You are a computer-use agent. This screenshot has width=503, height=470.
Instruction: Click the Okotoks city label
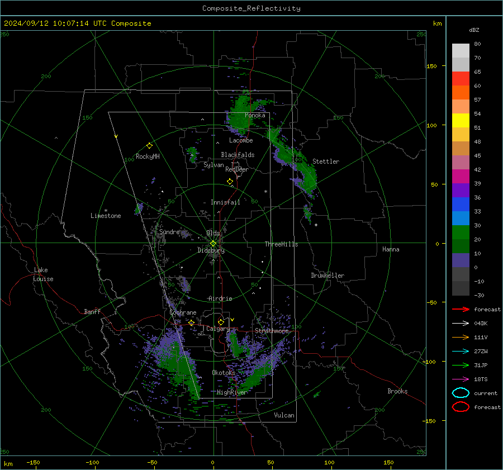coord(224,373)
